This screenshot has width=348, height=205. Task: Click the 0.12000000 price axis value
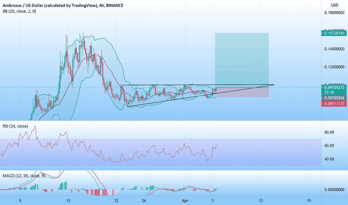pos(334,67)
